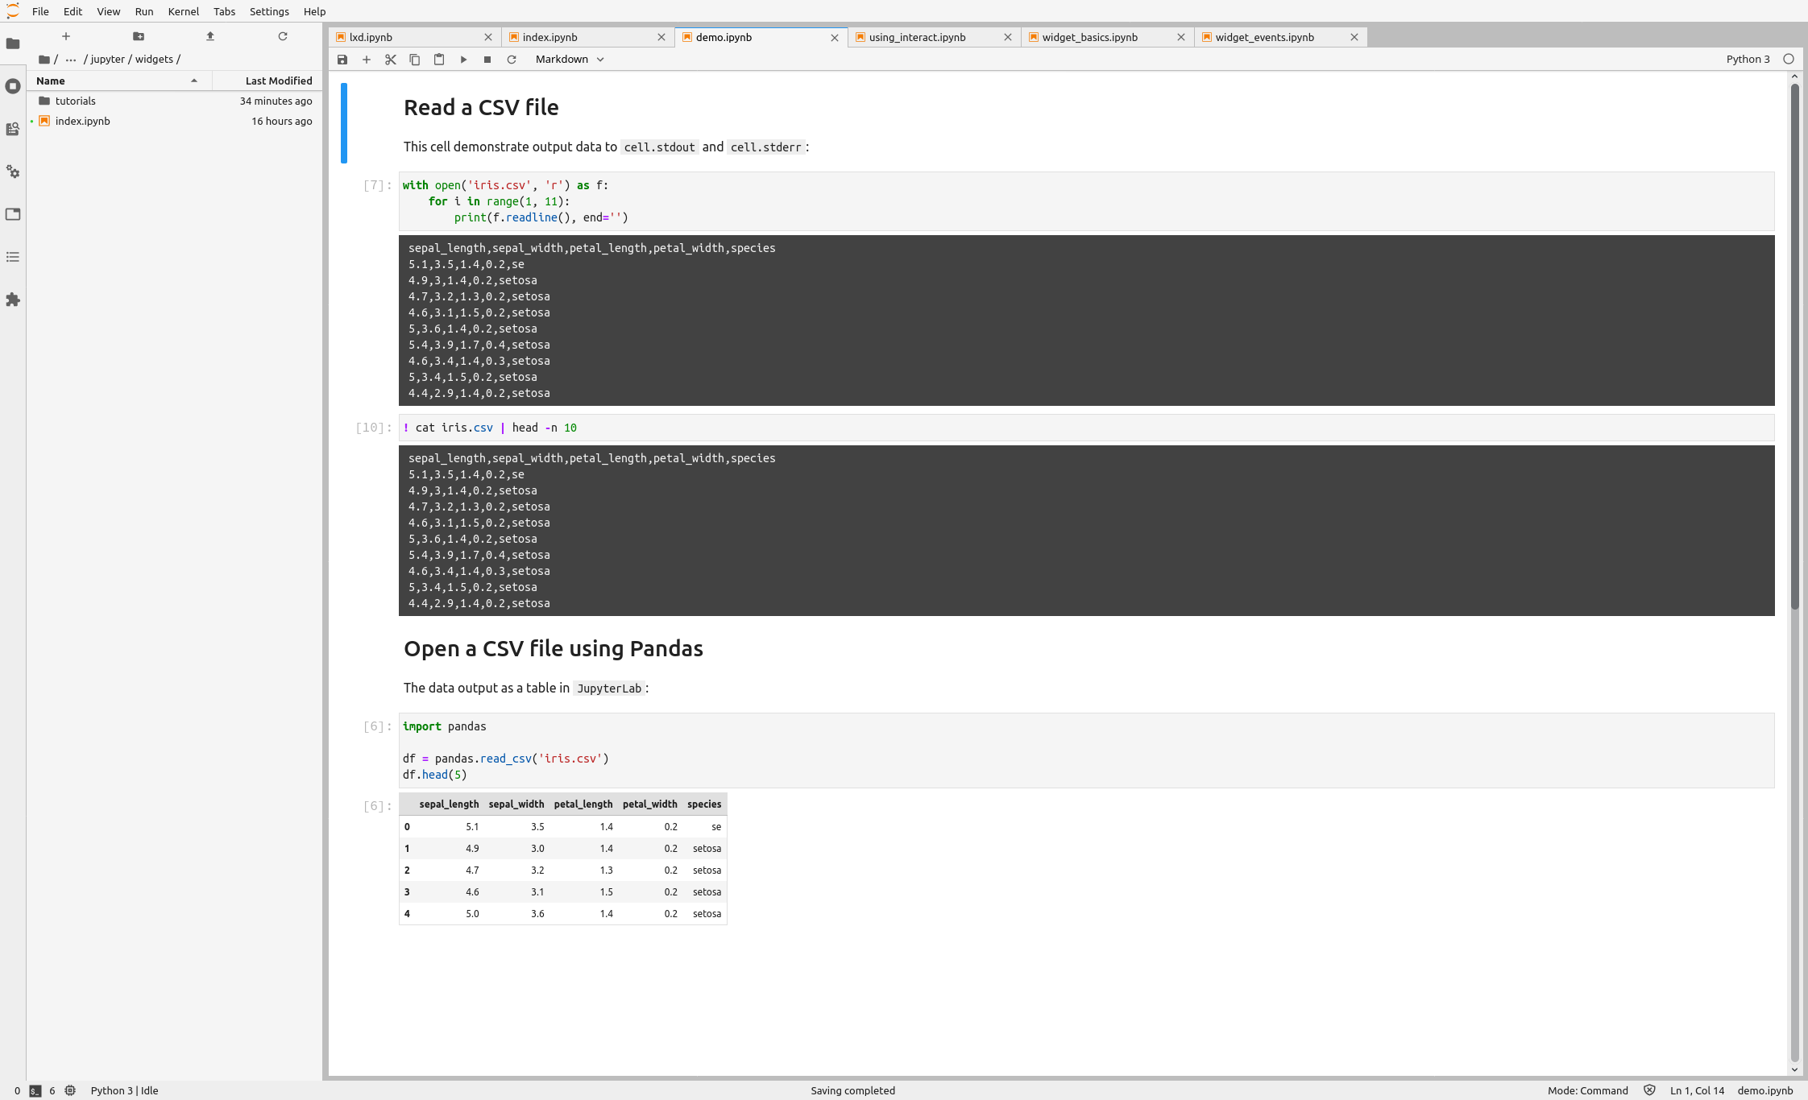This screenshot has height=1100, width=1808.
Task: Toggle the notebook trust shield icon
Action: tap(1649, 1090)
